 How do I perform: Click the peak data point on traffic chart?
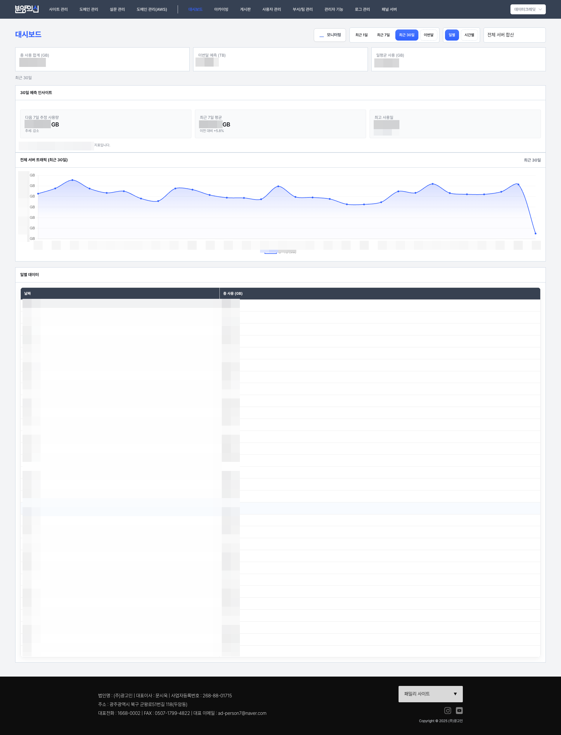click(72, 180)
